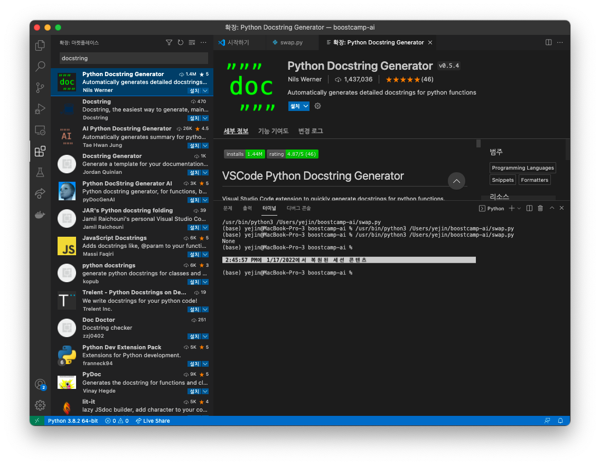Click the star rating of the extension
Viewport: 600px width, 465px height.
[409, 80]
